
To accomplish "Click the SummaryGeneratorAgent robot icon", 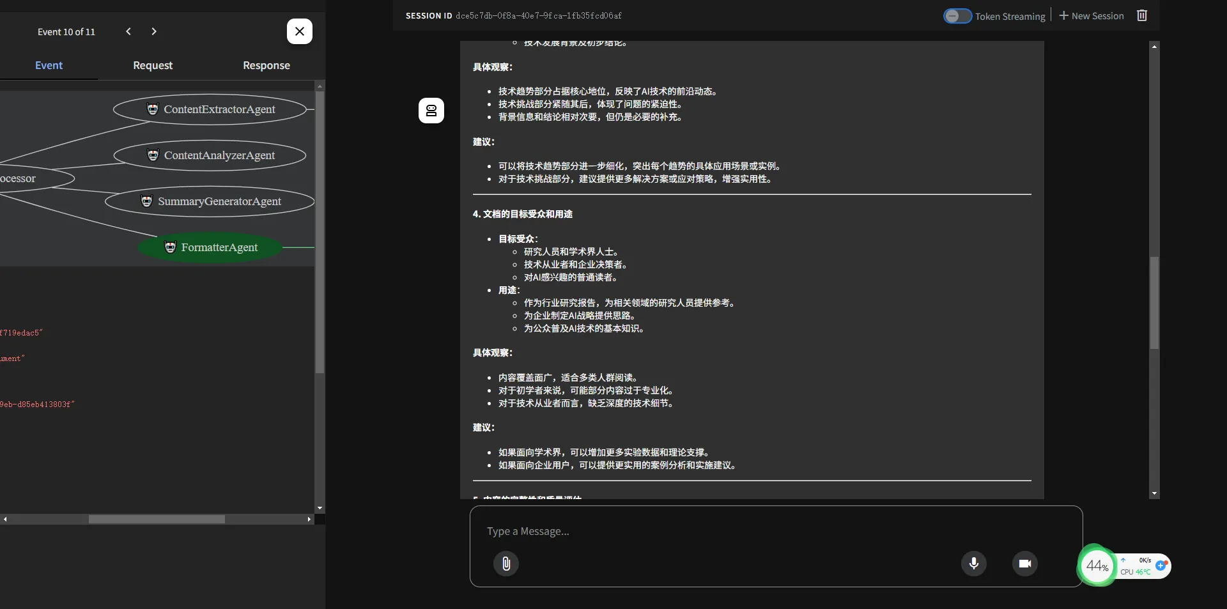I will coord(146,201).
